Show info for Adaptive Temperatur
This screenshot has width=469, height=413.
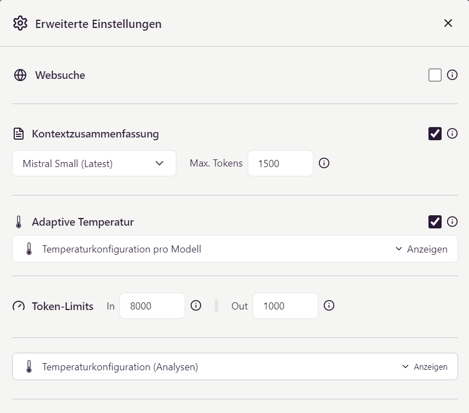[452, 222]
